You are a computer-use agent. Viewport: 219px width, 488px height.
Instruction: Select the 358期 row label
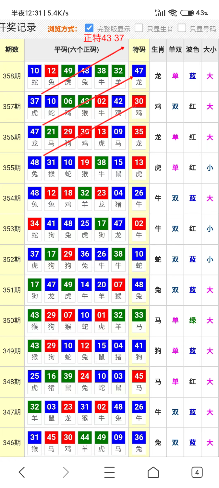point(12,76)
